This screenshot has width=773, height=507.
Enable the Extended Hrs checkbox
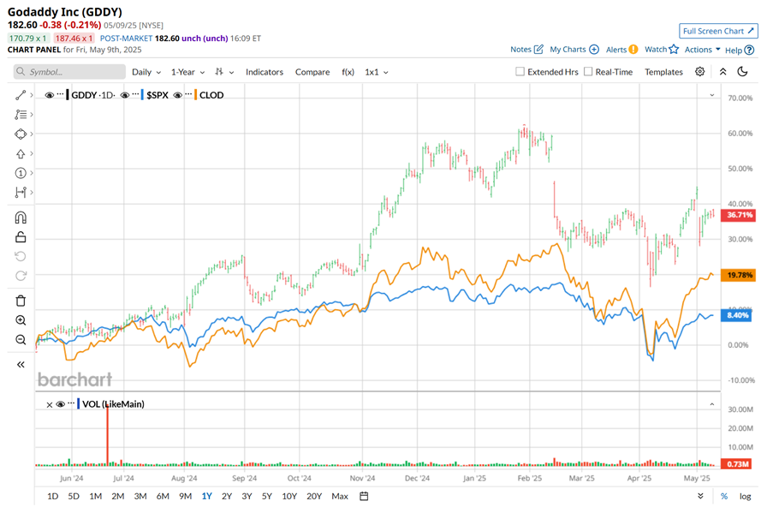click(x=520, y=72)
